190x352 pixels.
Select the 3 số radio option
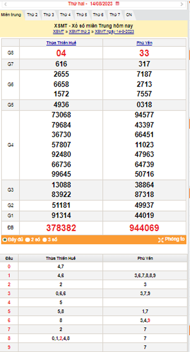click(45, 240)
